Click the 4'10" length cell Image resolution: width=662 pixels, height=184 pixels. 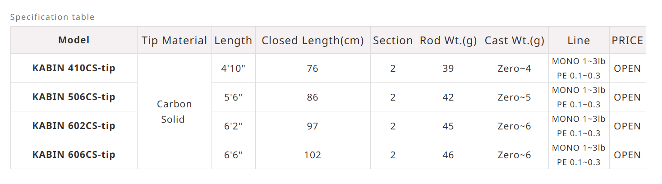[x=233, y=69]
